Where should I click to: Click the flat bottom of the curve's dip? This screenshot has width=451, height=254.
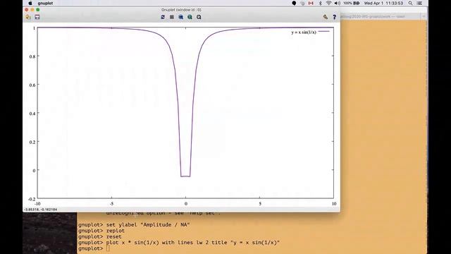185,176
